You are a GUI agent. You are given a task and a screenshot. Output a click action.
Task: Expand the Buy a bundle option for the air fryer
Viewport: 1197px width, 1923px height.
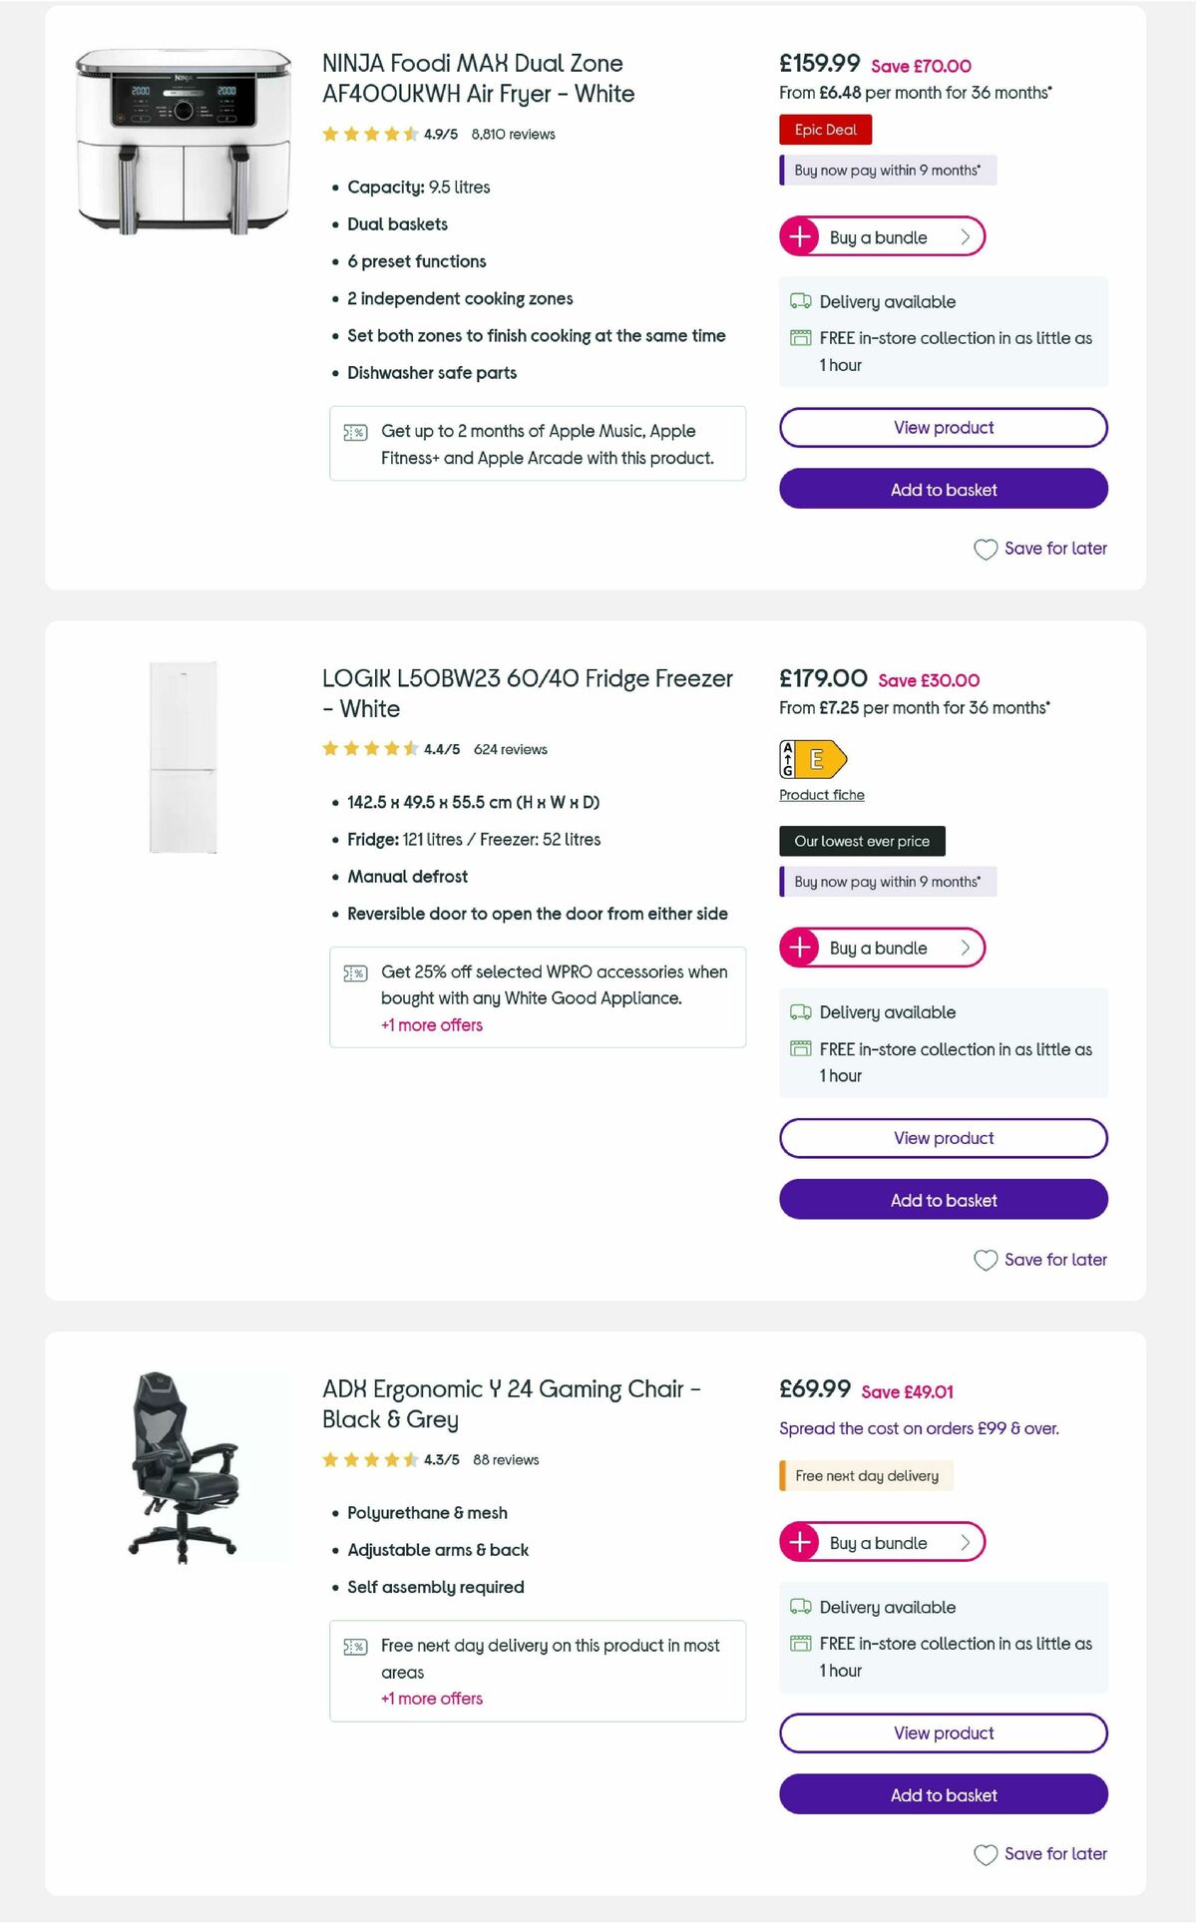tap(882, 236)
